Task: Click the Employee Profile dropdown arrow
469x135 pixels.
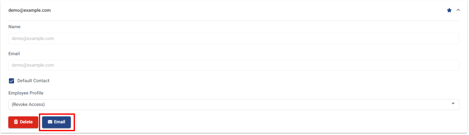Action: coord(453,104)
